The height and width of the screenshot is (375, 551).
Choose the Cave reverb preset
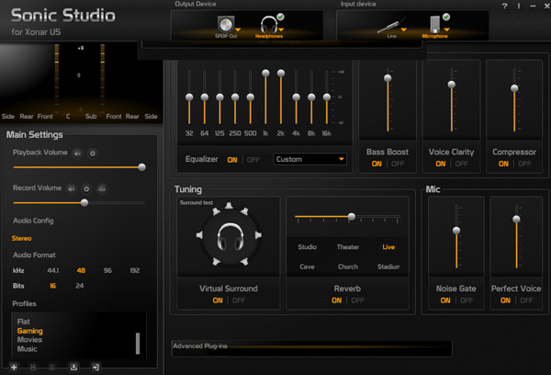pyautogui.click(x=307, y=267)
